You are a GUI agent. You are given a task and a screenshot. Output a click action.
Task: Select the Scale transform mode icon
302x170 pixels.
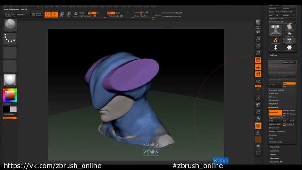[x=69, y=15]
